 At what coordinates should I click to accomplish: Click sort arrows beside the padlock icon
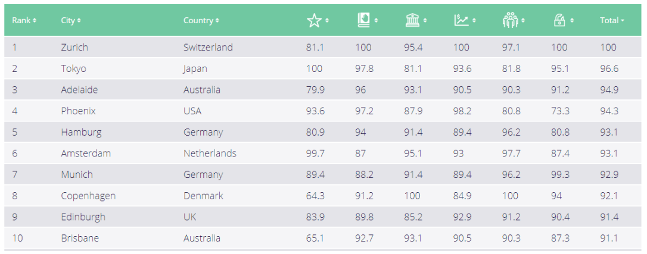pyautogui.click(x=572, y=21)
